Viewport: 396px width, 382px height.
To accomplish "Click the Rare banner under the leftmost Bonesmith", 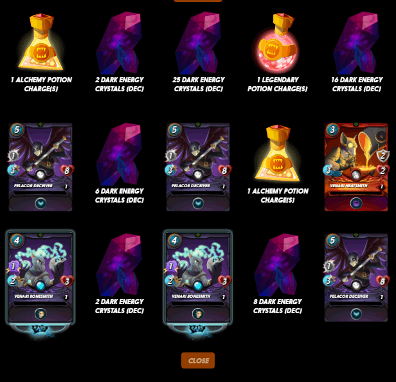I will click(x=40, y=329).
